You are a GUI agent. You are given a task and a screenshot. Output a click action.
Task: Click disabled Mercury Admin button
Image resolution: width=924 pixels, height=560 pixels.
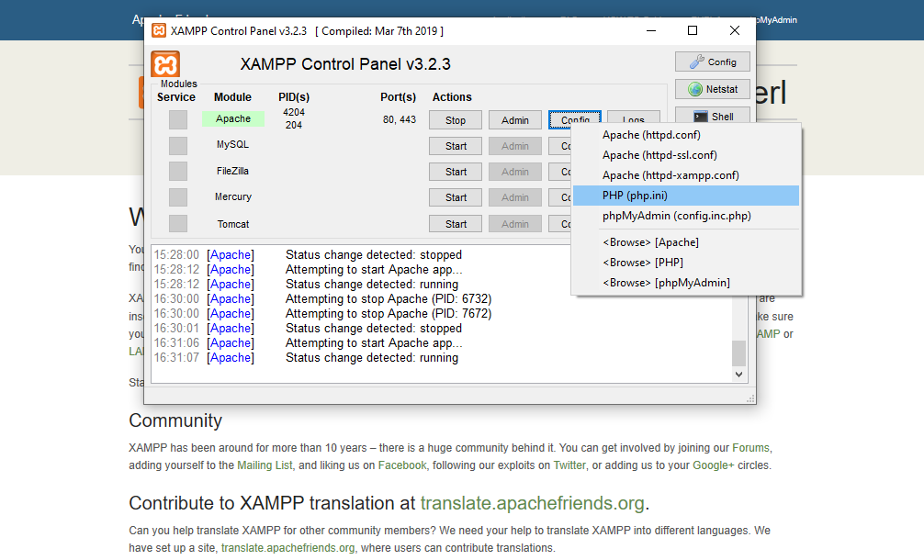[515, 198]
